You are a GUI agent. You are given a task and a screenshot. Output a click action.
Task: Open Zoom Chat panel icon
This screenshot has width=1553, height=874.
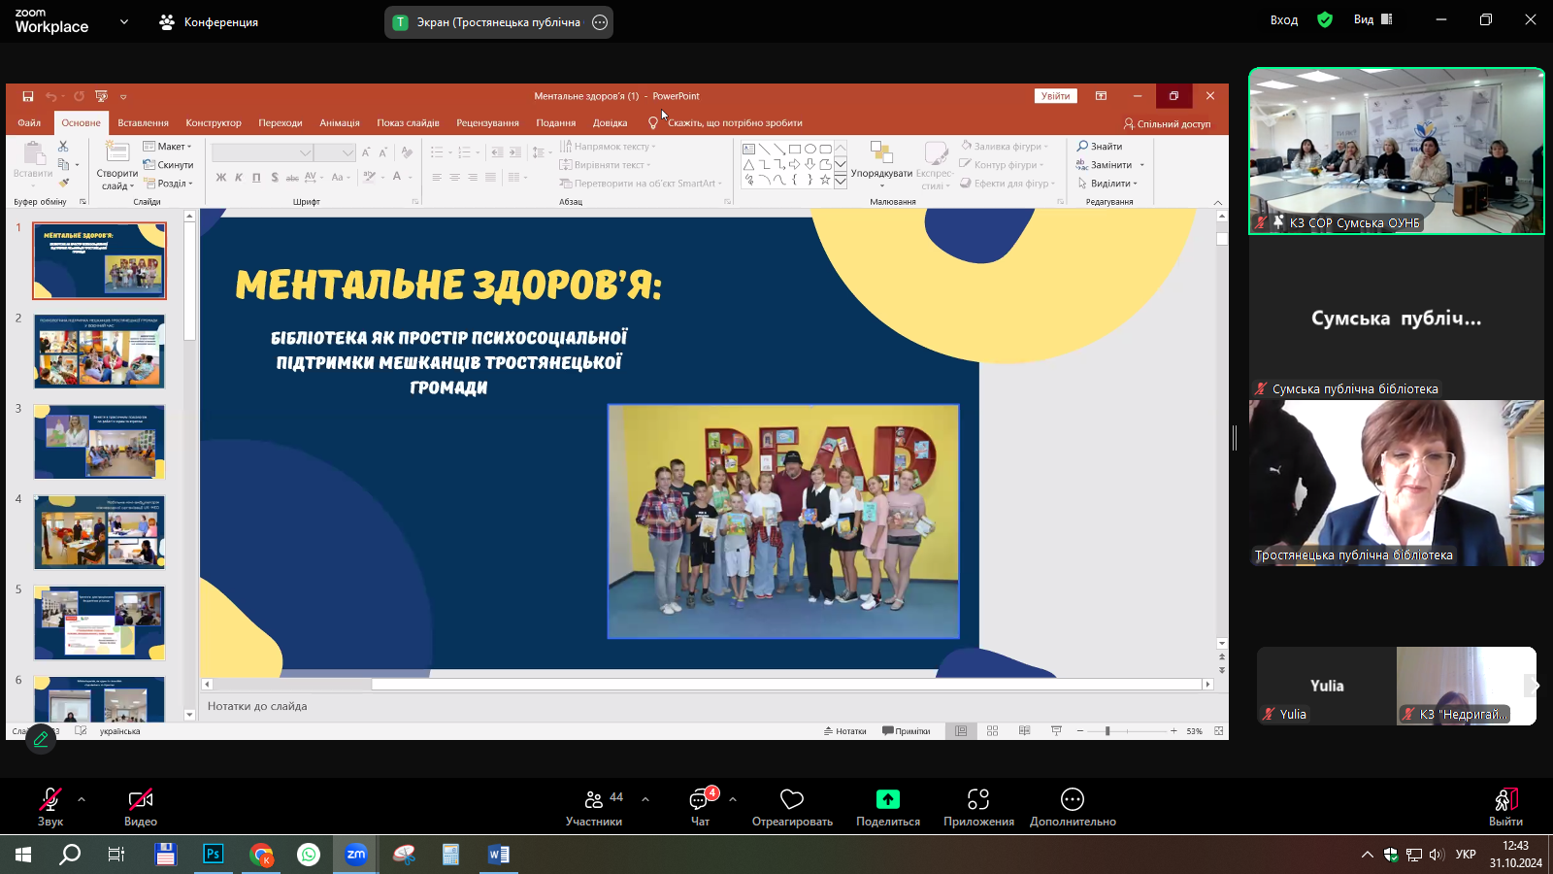coord(700,800)
